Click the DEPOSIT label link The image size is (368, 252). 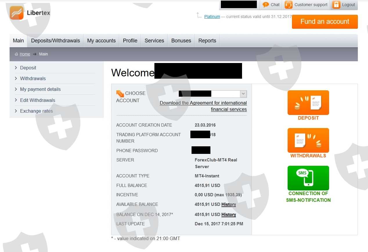tap(308, 118)
